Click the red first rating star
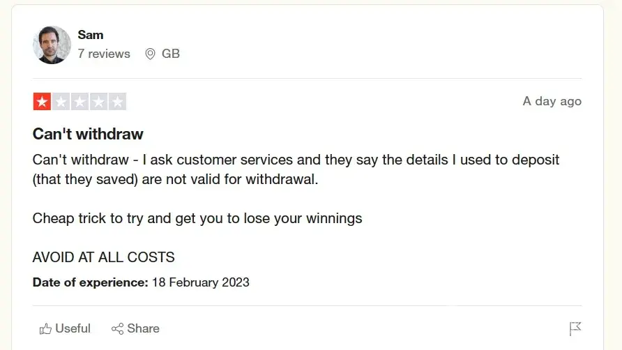 tap(42, 102)
